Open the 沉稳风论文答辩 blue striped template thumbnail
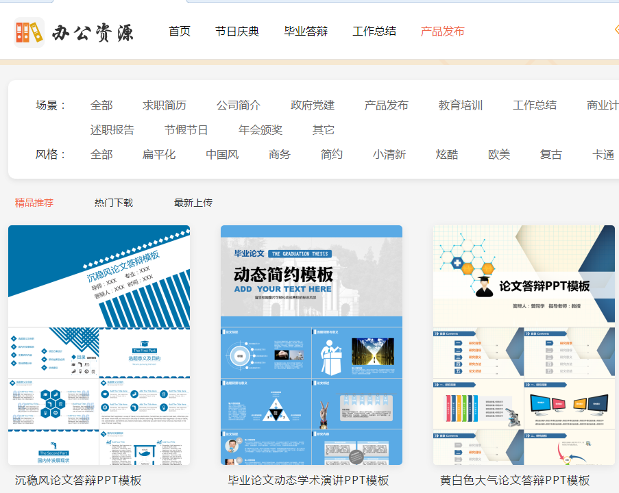The image size is (619, 493). [99, 345]
